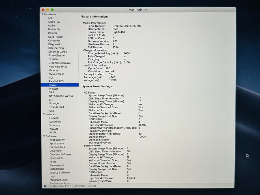Screen dimensions: 260x195
Task: Click Power in the bottom path bar
Action: (x=92, y=186)
